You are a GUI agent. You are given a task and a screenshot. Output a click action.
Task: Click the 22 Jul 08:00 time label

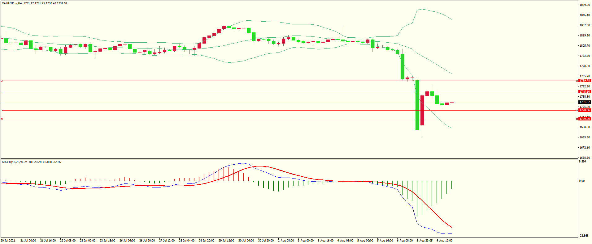coord(68,241)
